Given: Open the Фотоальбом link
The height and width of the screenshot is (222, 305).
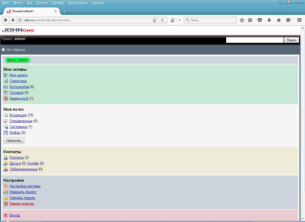Looking at the screenshot, I should click(19, 87).
